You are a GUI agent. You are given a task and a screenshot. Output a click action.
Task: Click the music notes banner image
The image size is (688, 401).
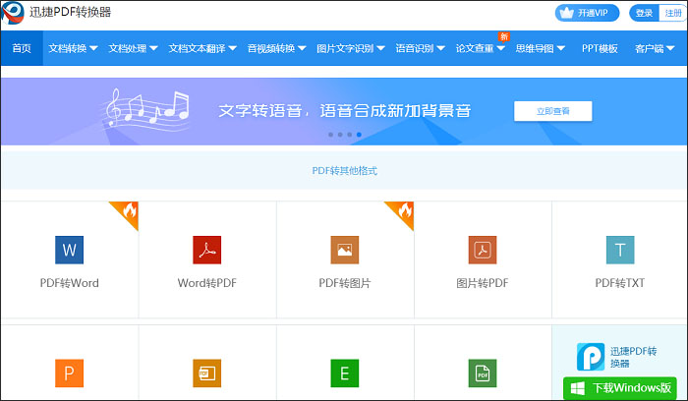(147, 110)
